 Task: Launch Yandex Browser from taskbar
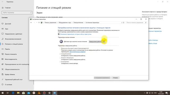(x=34, y=93)
